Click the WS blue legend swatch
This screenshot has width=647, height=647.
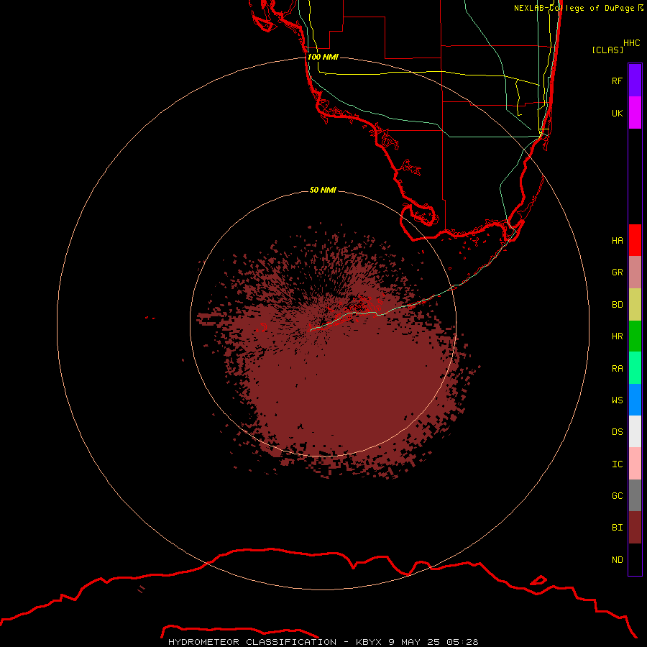click(x=635, y=400)
